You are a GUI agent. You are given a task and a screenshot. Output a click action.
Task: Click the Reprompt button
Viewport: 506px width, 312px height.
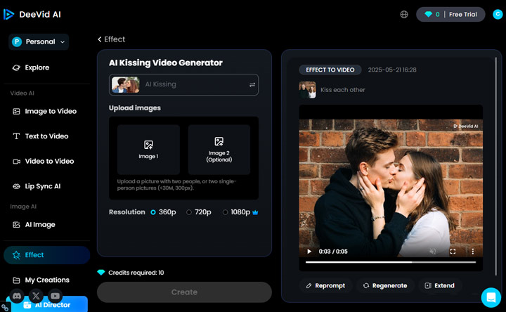click(x=325, y=285)
